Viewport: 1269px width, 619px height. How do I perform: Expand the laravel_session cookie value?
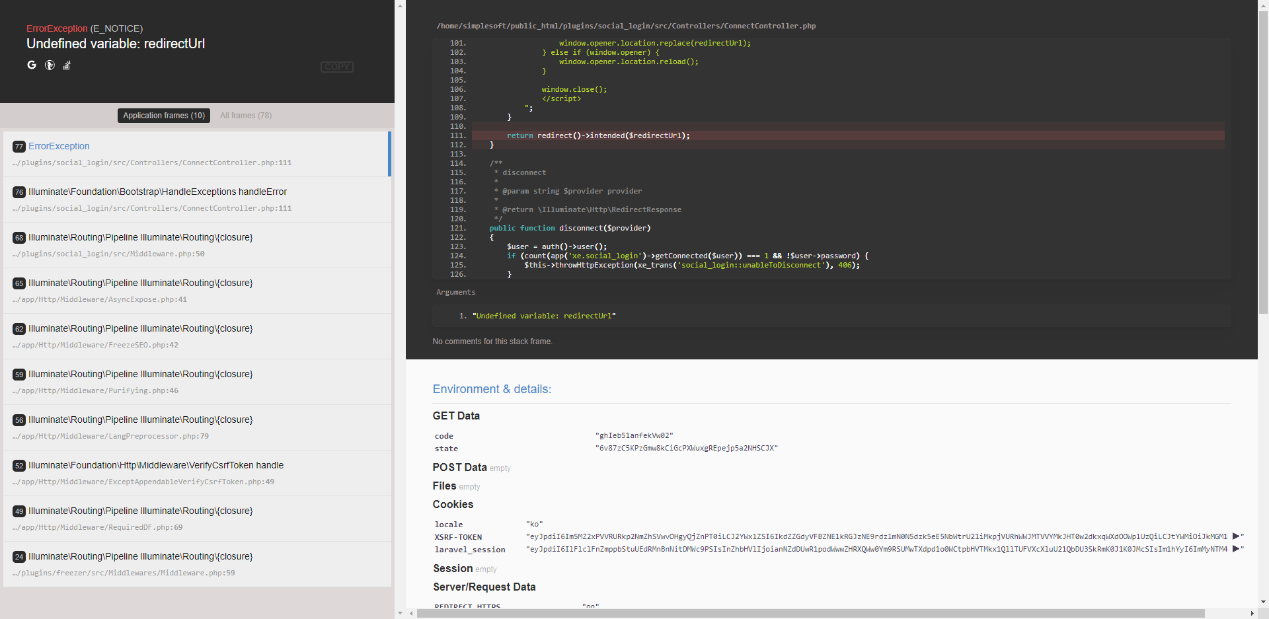[x=1237, y=550]
